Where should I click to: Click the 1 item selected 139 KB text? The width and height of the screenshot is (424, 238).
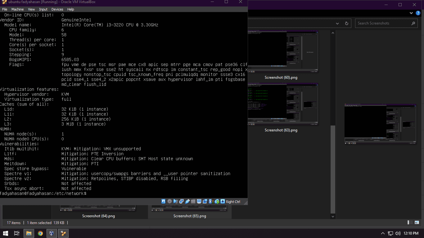[x=46, y=223]
